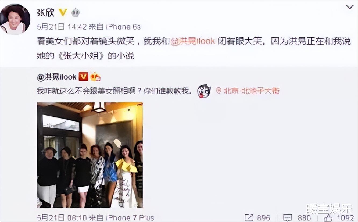
Task: Click the membership crown icon after 洪晃ilook
Action: (x=95, y=77)
